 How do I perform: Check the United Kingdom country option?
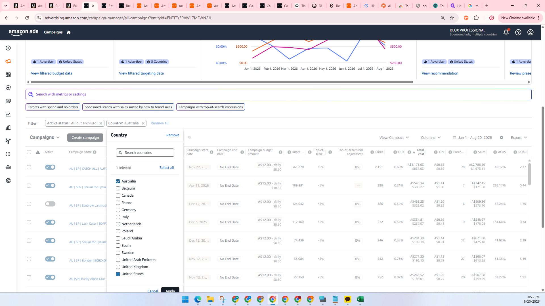pyautogui.click(x=118, y=267)
